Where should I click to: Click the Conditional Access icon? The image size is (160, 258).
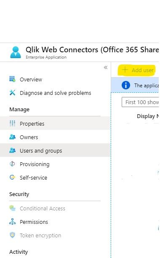(12, 208)
